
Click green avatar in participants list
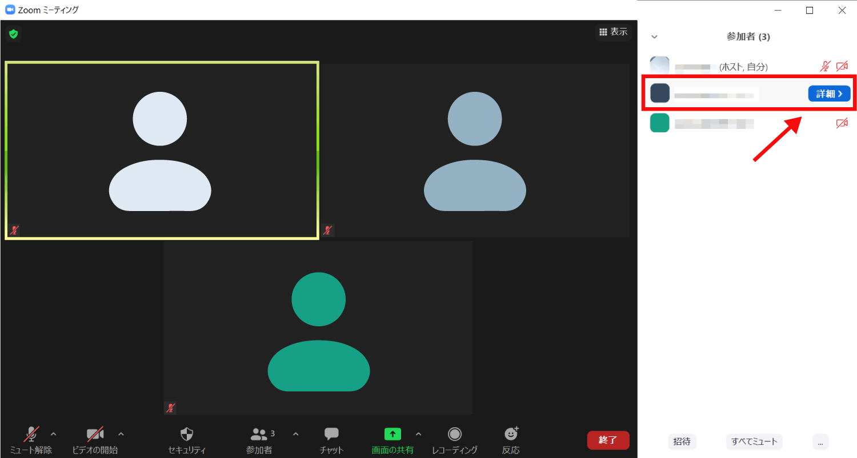(659, 123)
